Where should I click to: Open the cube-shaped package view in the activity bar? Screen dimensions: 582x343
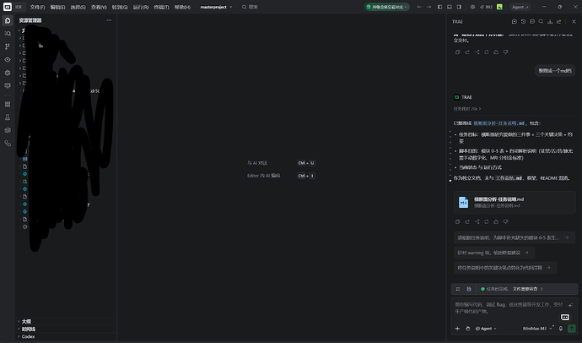point(8,130)
